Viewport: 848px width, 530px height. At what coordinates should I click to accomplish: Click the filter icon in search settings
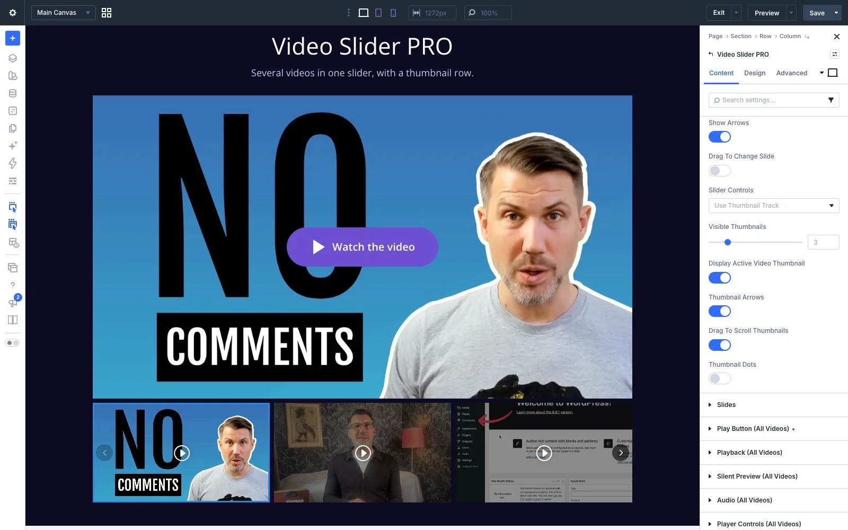pyautogui.click(x=831, y=100)
